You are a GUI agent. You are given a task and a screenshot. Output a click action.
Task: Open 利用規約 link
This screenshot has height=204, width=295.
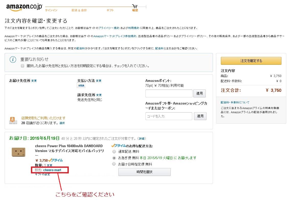pyautogui.click(x=134, y=28)
